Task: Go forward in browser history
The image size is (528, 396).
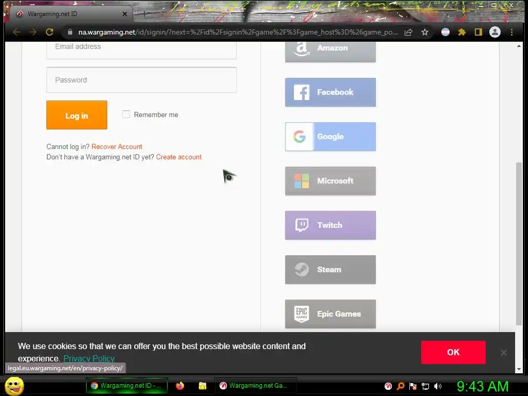Action: pos(32,32)
